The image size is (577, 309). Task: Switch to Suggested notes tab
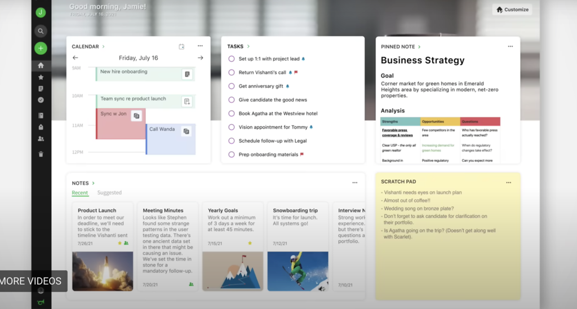(x=109, y=193)
